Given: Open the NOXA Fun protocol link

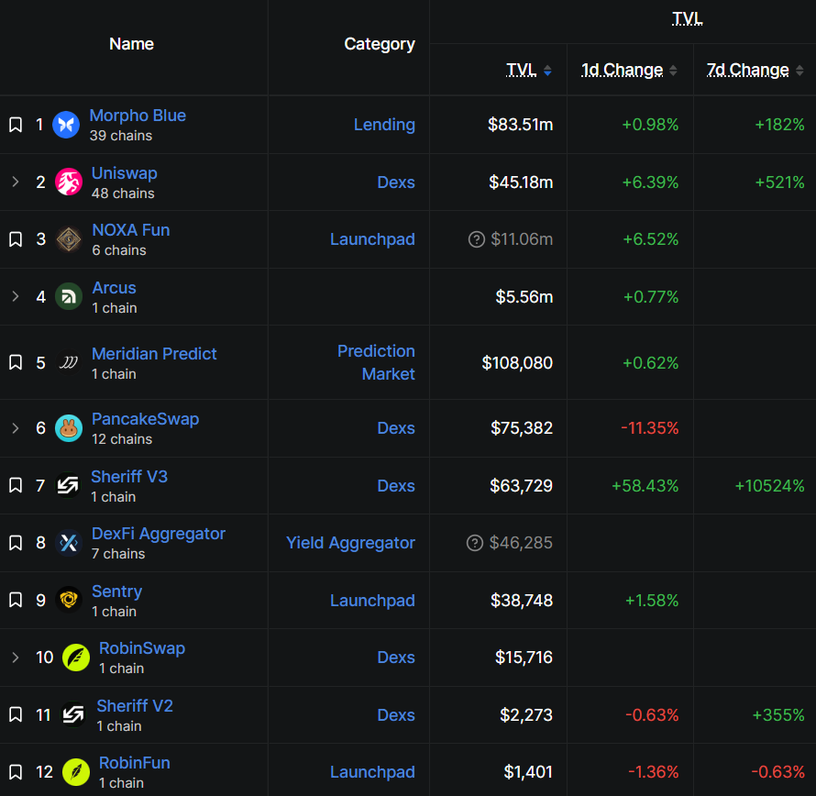Looking at the screenshot, I should 131,230.
